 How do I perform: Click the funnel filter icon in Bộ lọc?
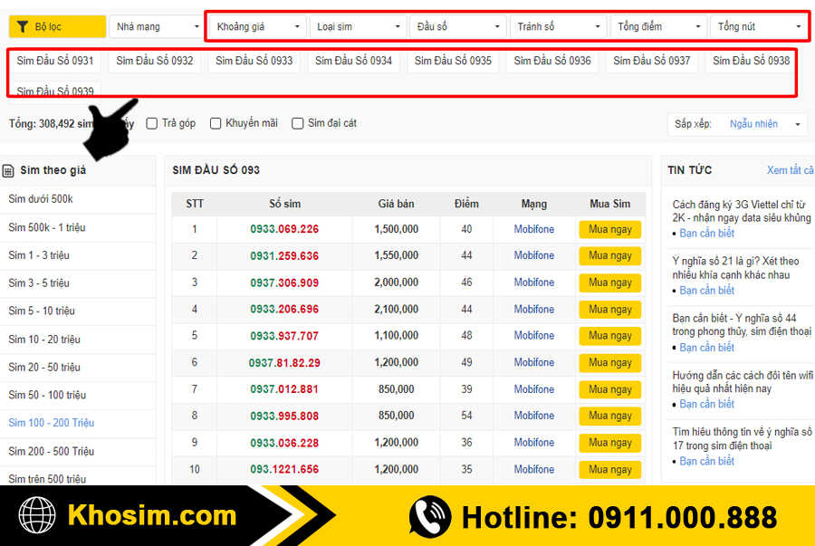click(x=23, y=27)
